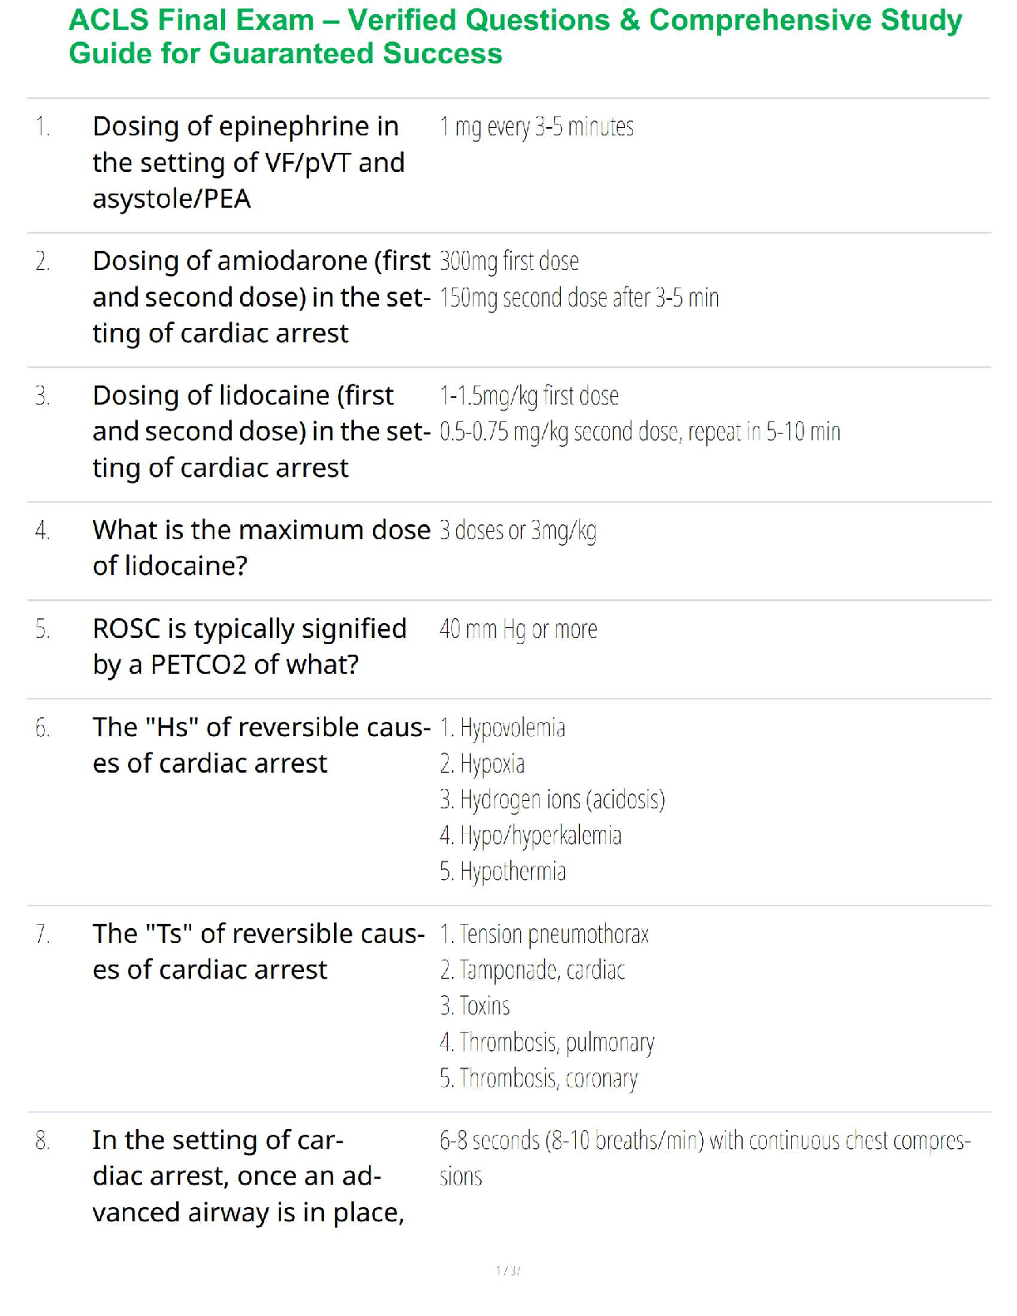Click the "300mg first dose" answer line
1017x1316 pixels.
508,262
